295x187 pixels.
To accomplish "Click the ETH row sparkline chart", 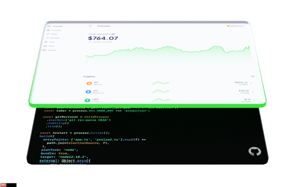I will [x=161, y=91].
